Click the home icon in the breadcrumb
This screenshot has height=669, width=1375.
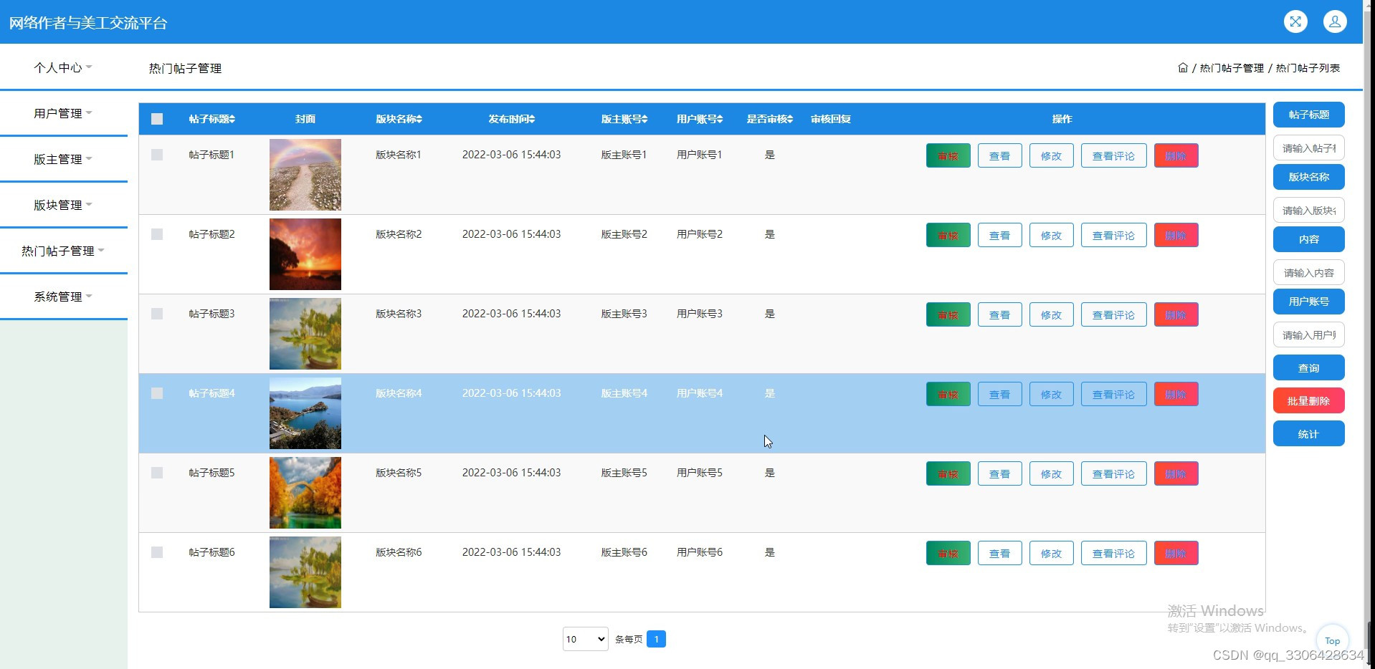(x=1183, y=67)
